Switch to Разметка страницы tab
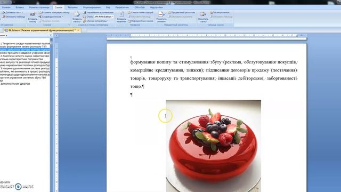 (x=39, y=7)
